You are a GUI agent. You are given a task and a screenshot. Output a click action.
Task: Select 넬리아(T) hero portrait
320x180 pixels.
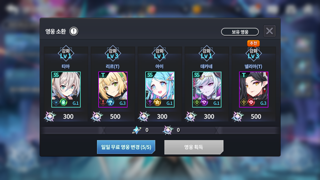click(254, 89)
